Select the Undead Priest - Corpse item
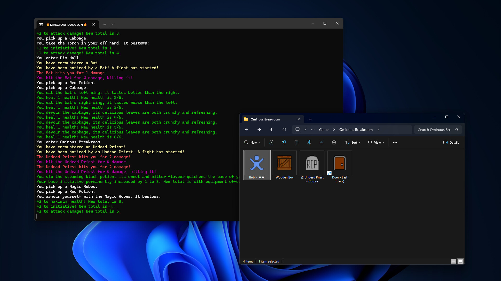The image size is (501, 281). [x=312, y=163]
